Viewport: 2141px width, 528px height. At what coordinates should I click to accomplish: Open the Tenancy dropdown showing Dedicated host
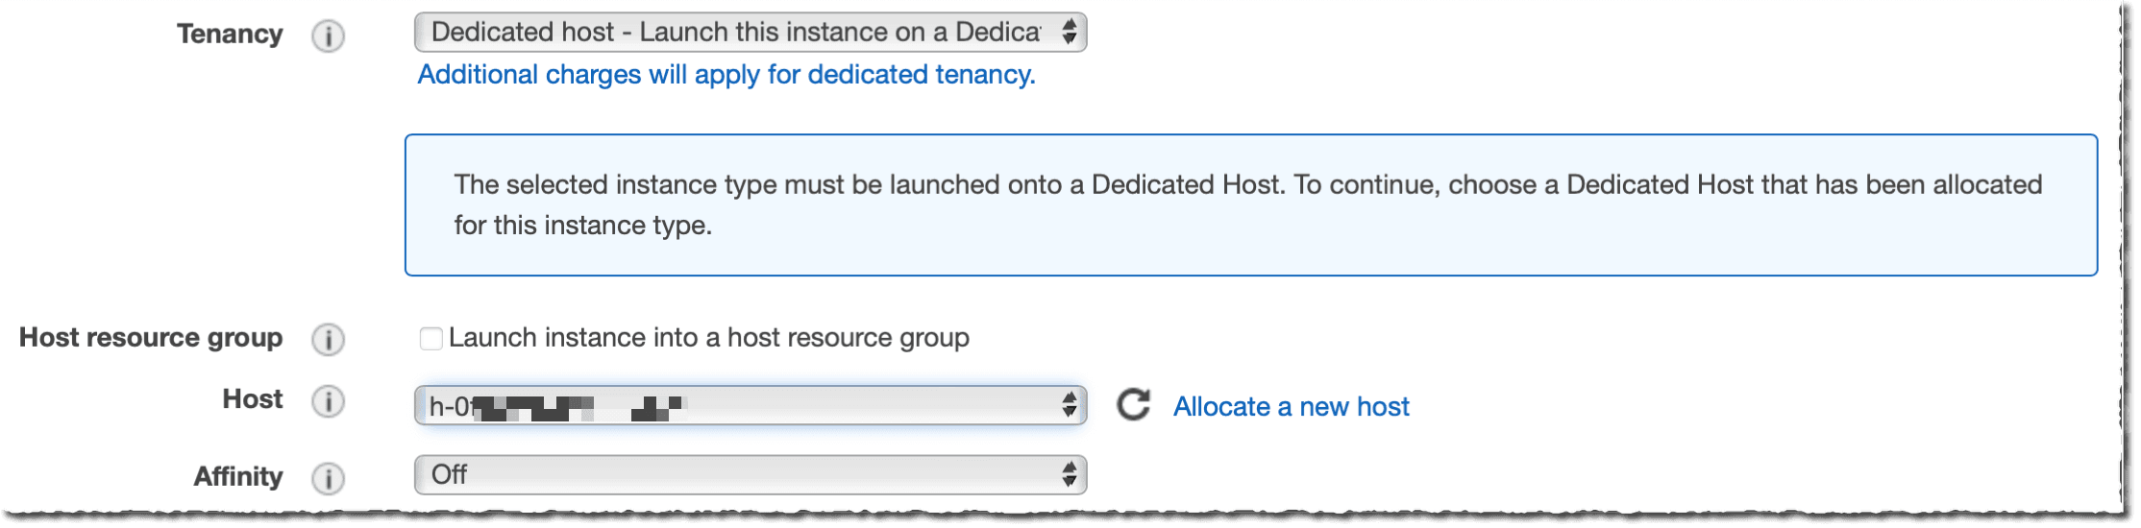pos(751,32)
